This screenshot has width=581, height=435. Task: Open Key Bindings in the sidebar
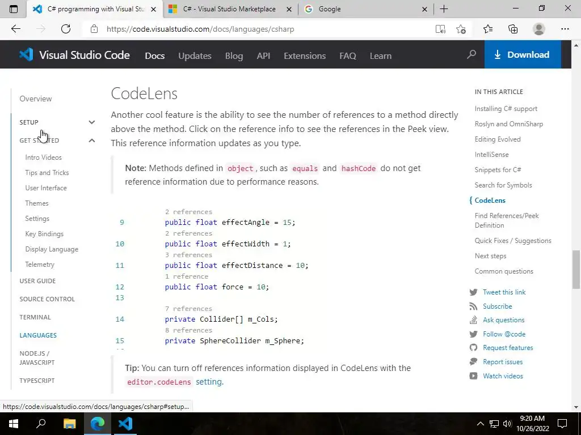[44, 234]
